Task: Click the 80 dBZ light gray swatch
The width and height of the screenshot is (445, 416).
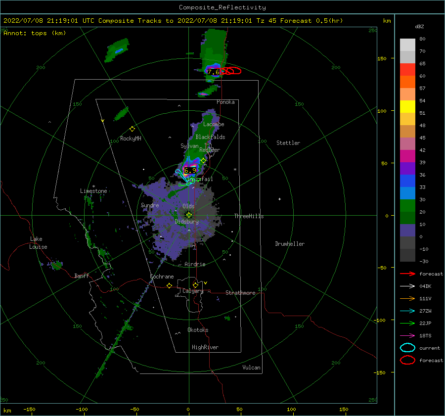Action: coord(407,45)
